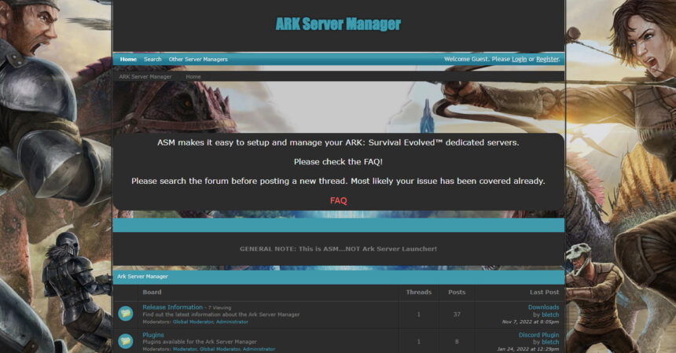Click the 'Welcome Guest' text

[466, 59]
